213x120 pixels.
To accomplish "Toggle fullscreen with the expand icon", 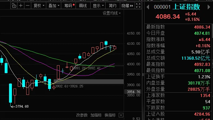I will click(x=138, y=6).
